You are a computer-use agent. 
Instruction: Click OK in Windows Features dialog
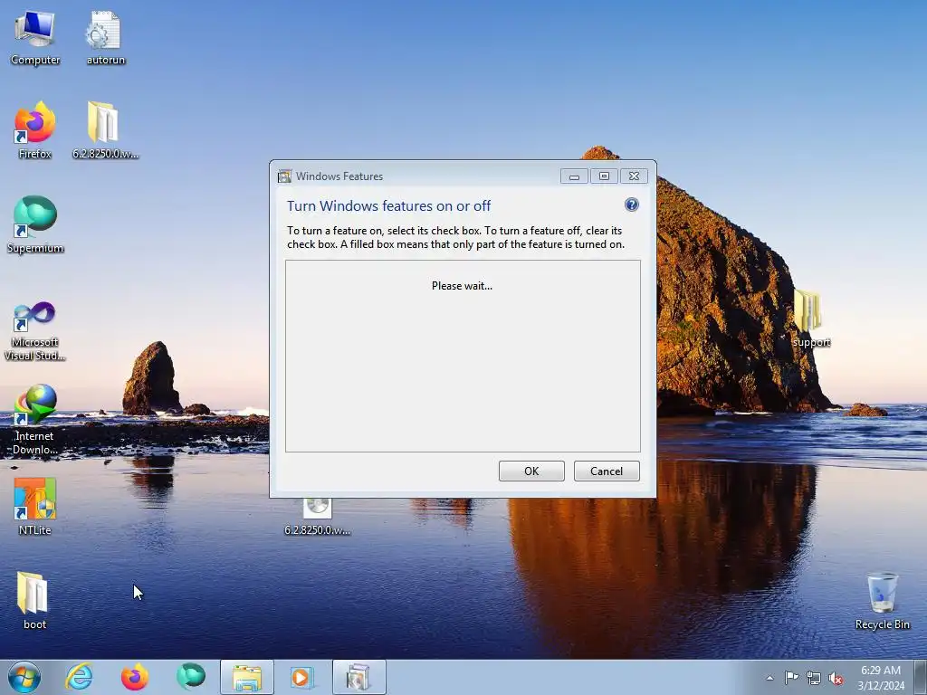click(530, 471)
